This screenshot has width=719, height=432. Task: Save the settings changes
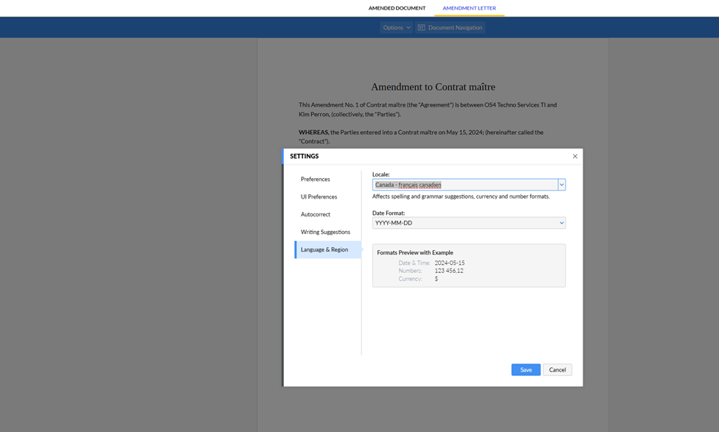[x=526, y=369]
